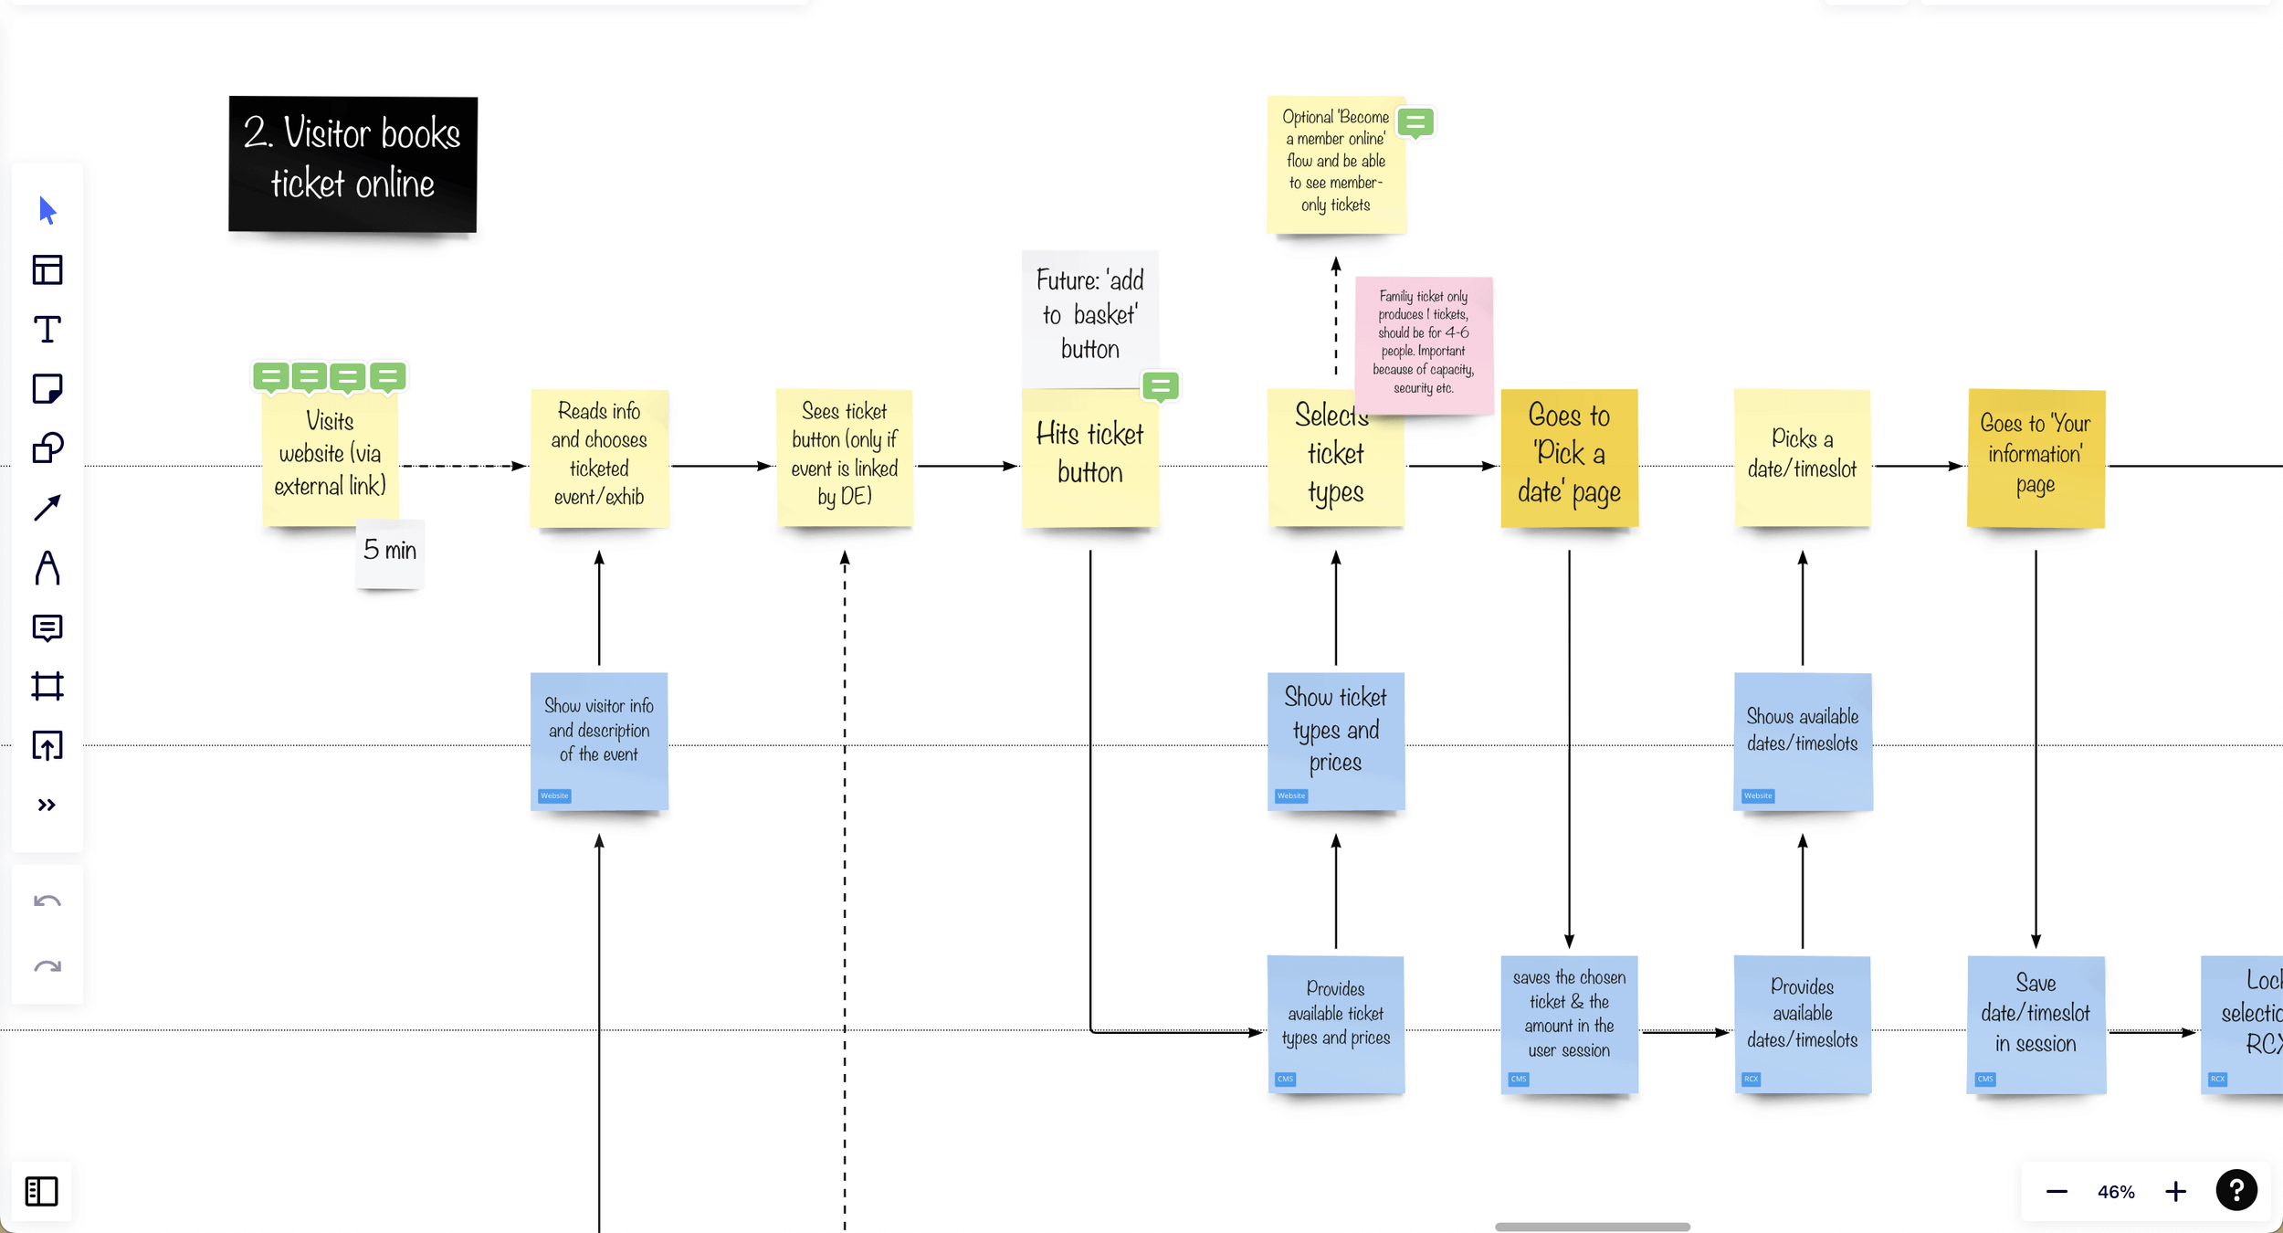Select the cursor pointer tool
The width and height of the screenshot is (2283, 1233).
click(47, 211)
